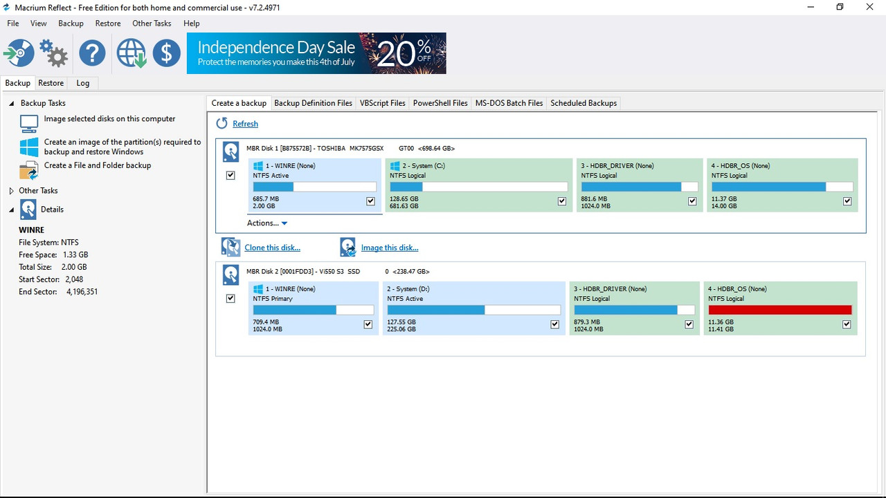Toggle the MBR Disk 2 whole-disk checkbox

tap(230, 299)
